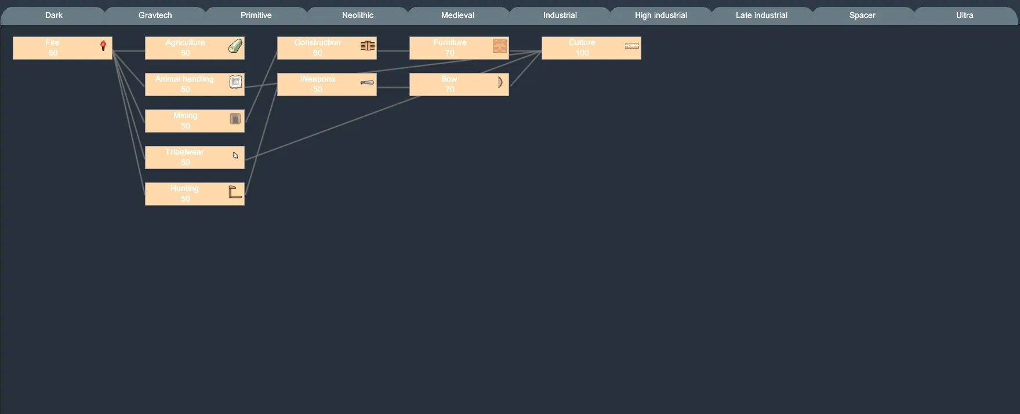Click the icon on Culture node
Screen dimensions: 1020x414
[631, 46]
